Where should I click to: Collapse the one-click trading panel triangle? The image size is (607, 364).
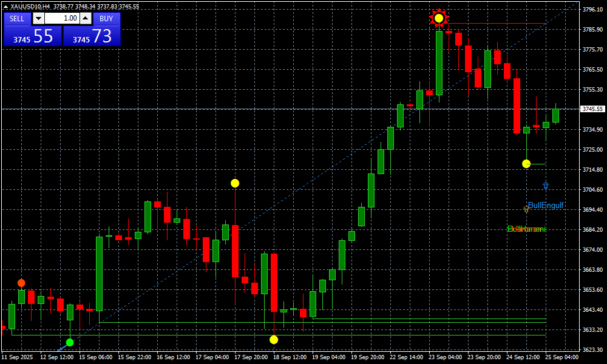point(6,7)
